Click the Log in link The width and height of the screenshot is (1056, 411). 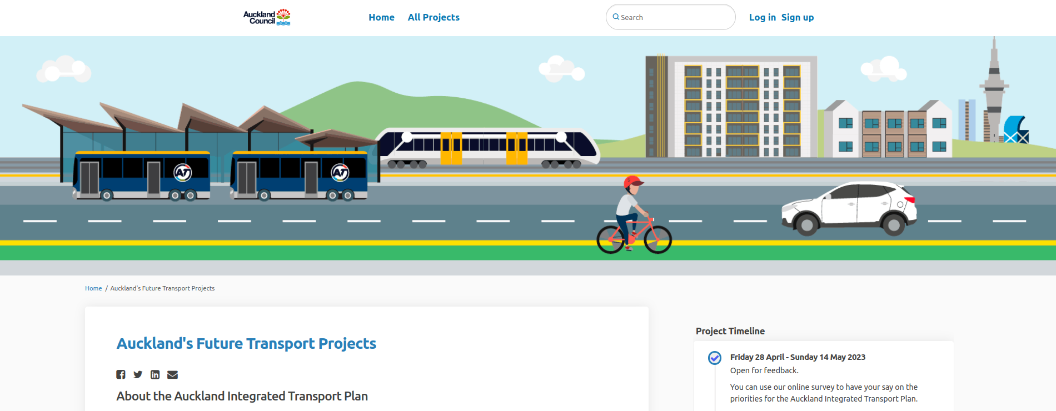point(762,17)
